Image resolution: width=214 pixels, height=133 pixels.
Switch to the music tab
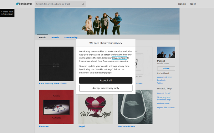click(x=42, y=38)
